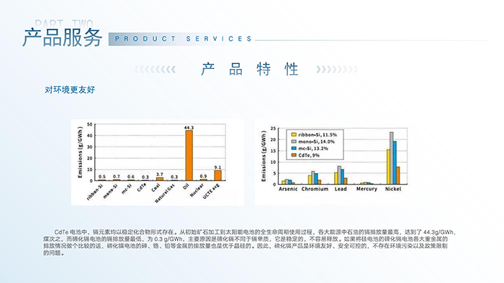Click the left chevron arrows decoration

click(155, 69)
